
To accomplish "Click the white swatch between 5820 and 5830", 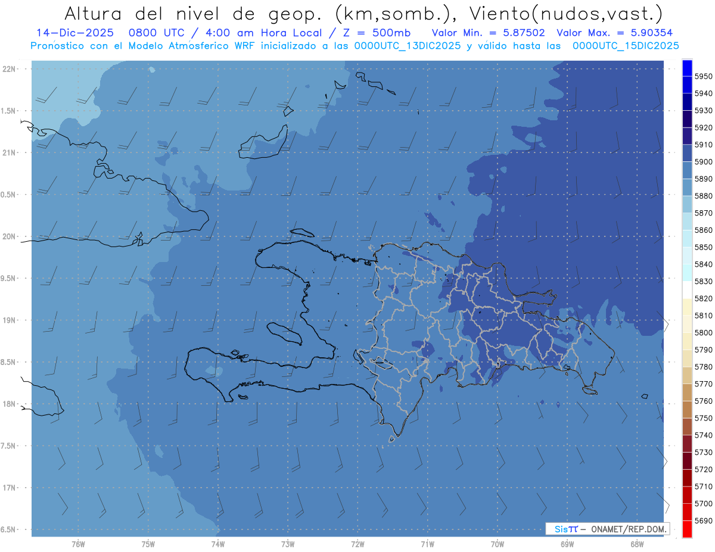I will 687,290.
